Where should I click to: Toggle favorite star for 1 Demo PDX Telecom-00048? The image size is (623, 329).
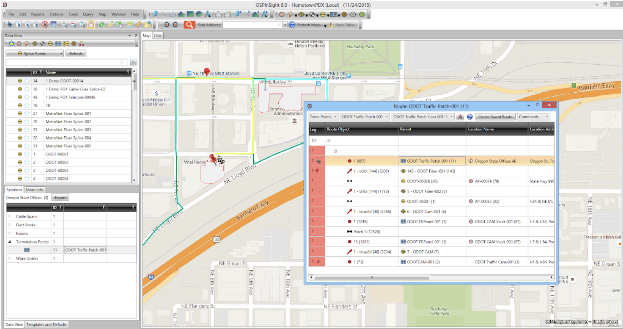(26, 97)
